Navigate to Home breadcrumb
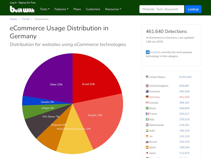This screenshot has height=158, width=211. tap(13, 19)
